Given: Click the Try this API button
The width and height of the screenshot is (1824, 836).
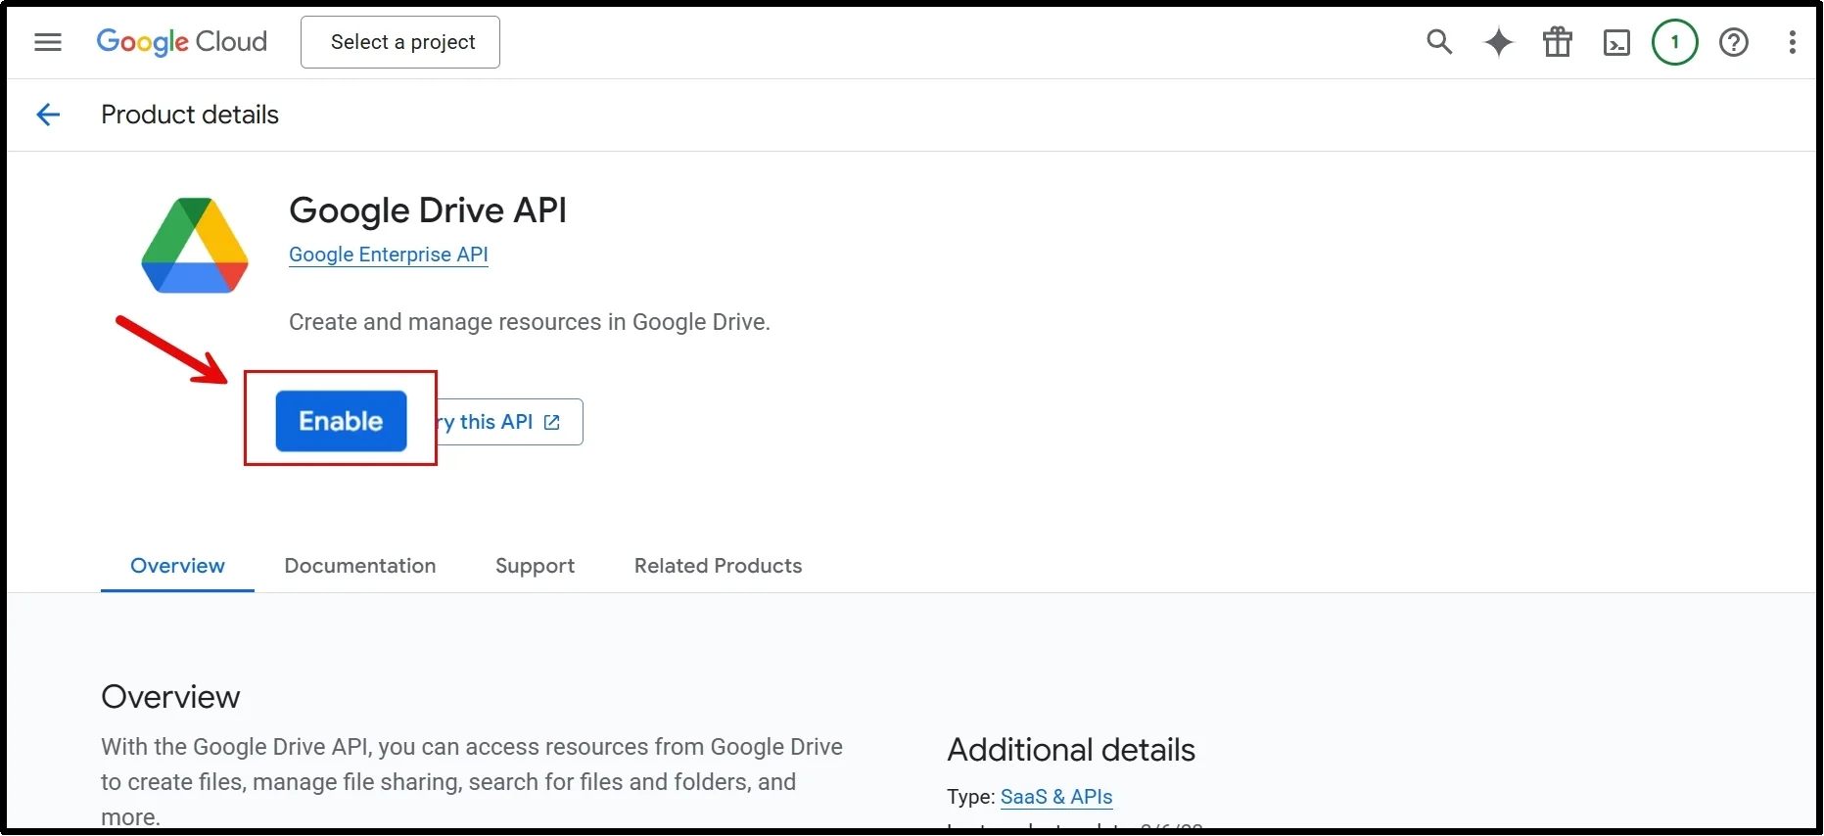Looking at the screenshot, I should click(x=509, y=422).
